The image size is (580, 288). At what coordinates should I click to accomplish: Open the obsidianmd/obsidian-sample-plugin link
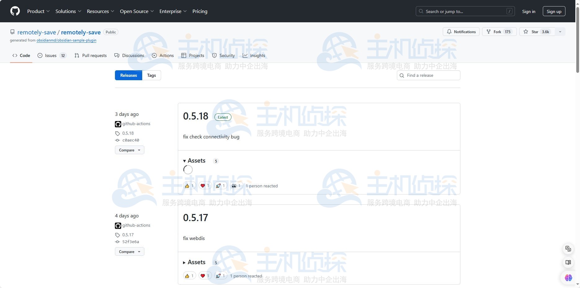[x=66, y=40]
